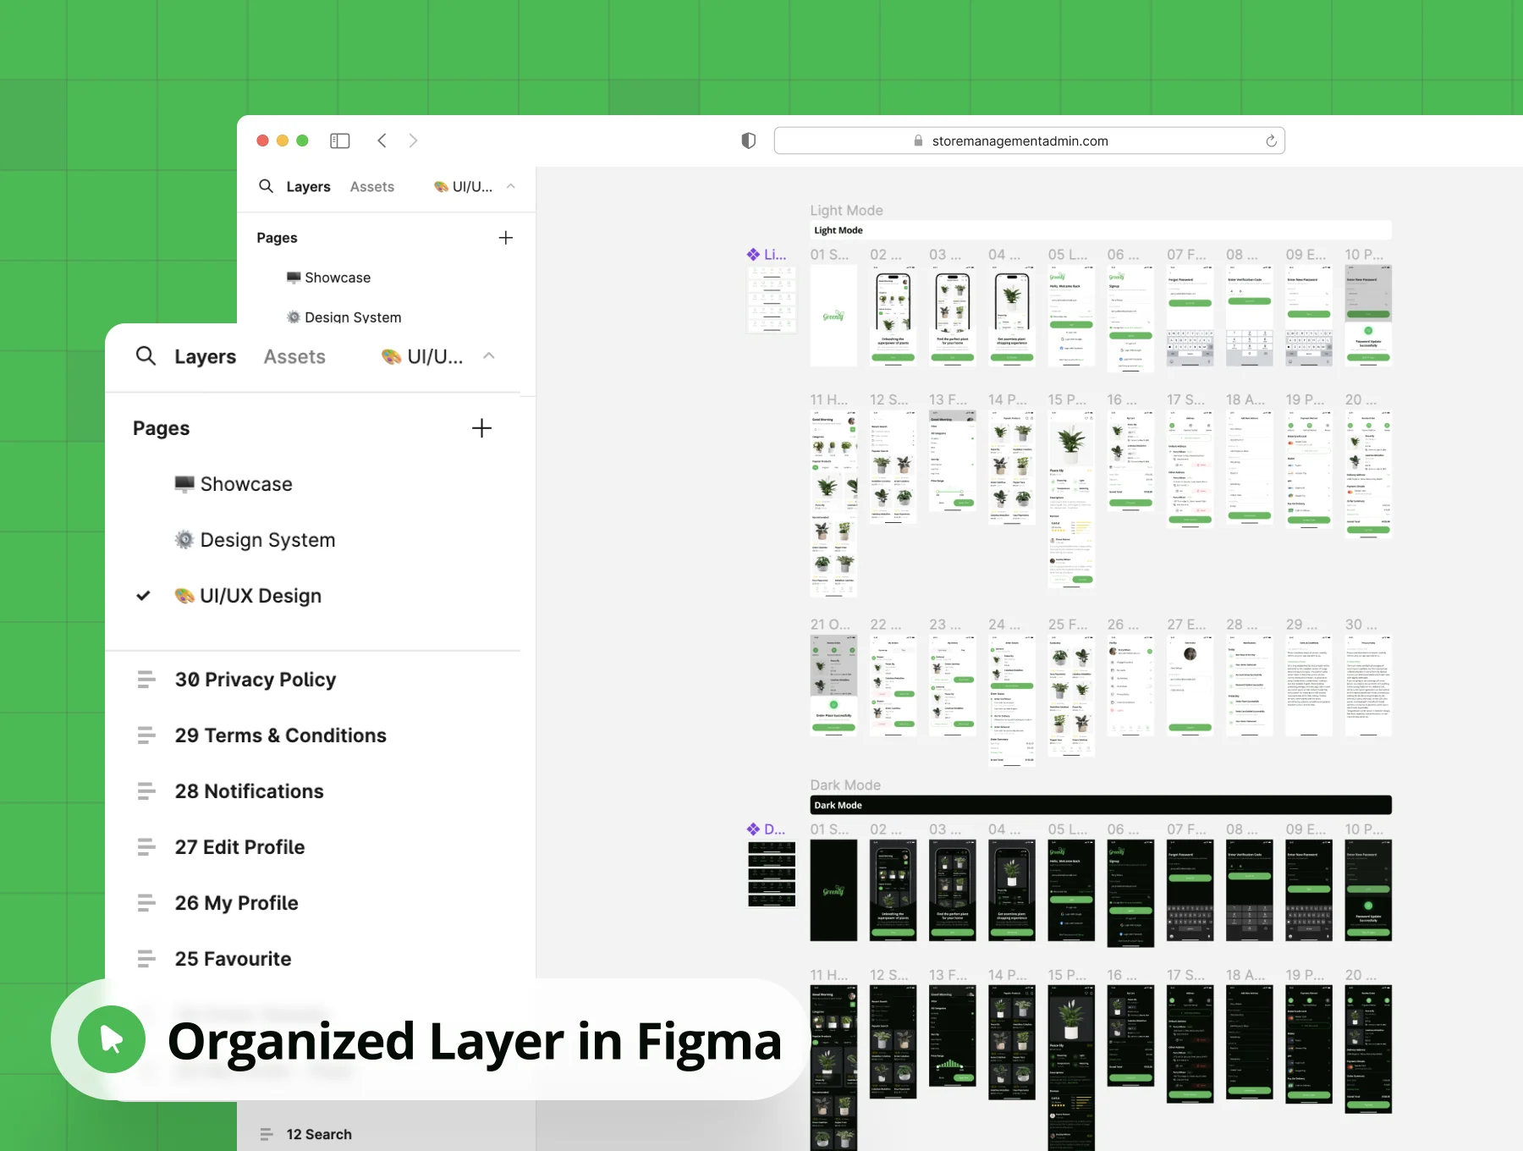Select the 12 Search layer
1523x1151 pixels.
point(319,1134)
